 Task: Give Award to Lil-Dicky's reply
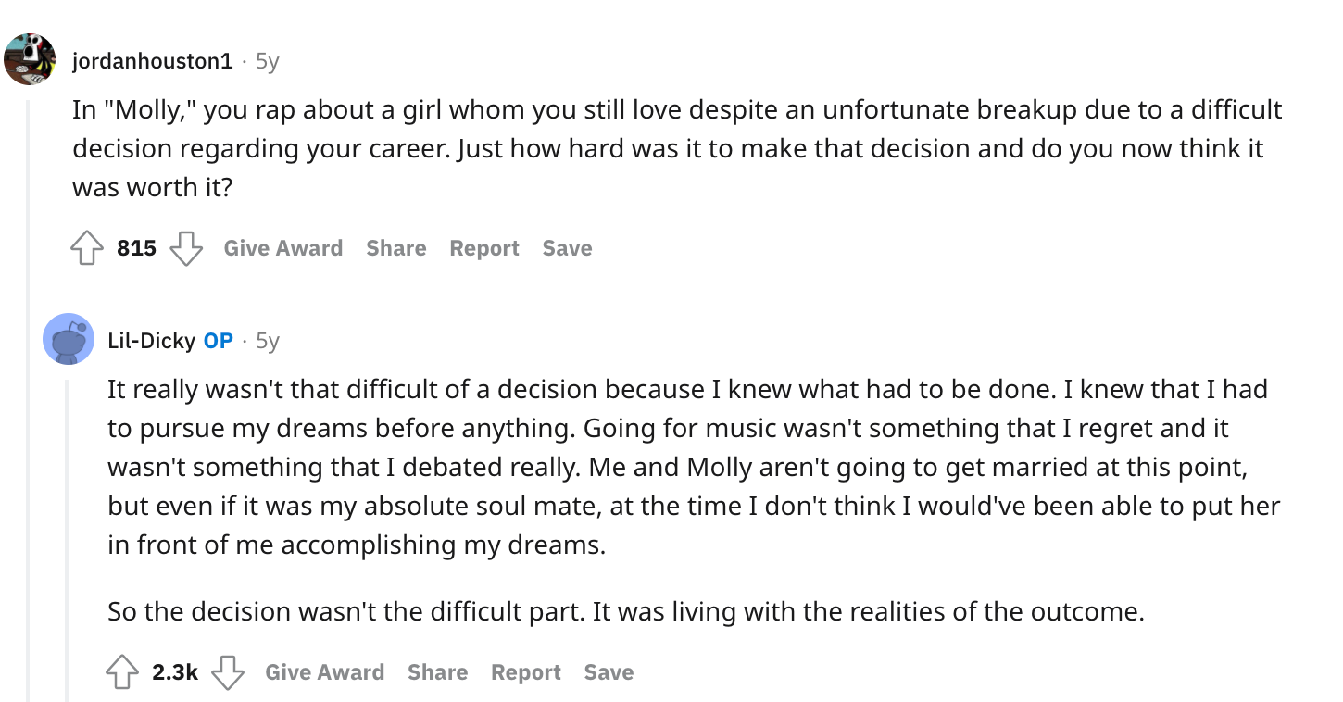324,672
